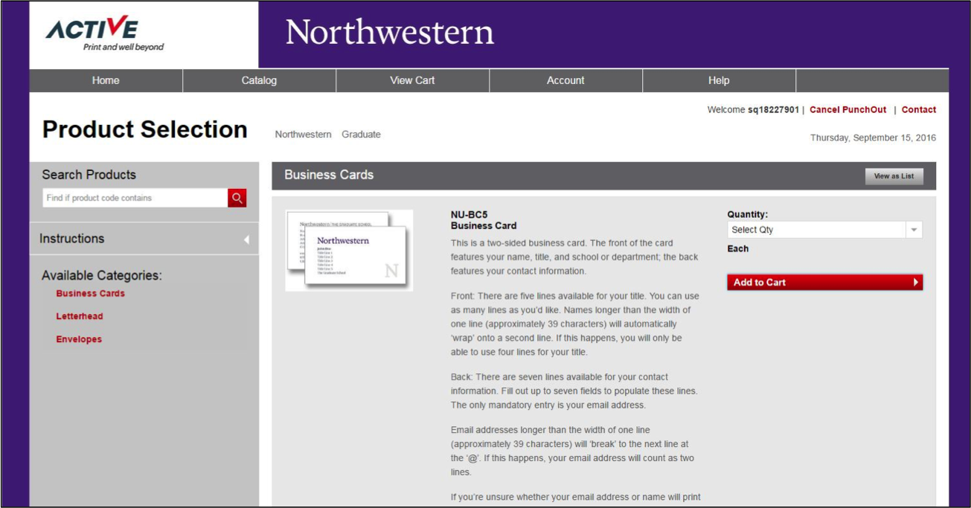
Task: Click the Available Categories heading
Action: 101,276
